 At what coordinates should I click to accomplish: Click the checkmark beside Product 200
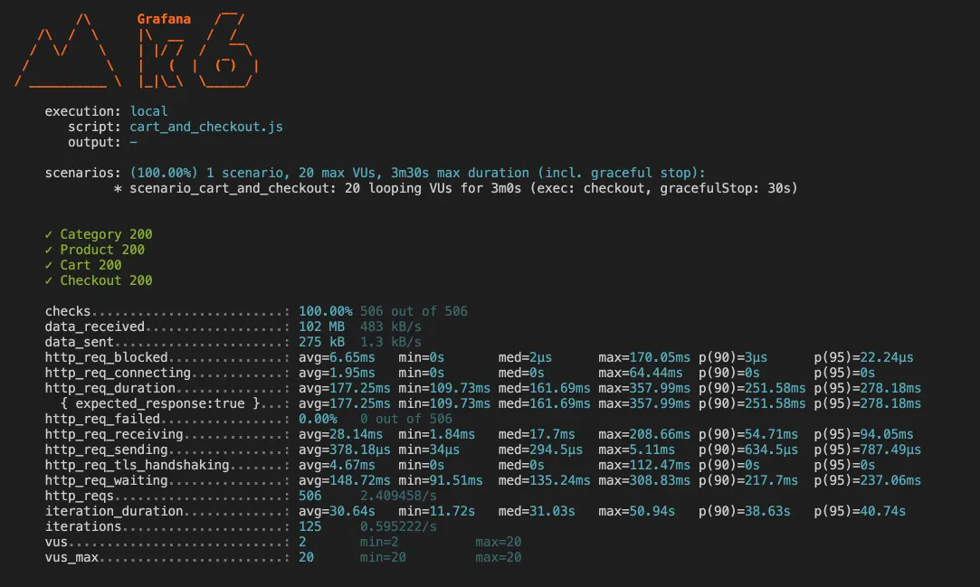[x=49, y=250]
